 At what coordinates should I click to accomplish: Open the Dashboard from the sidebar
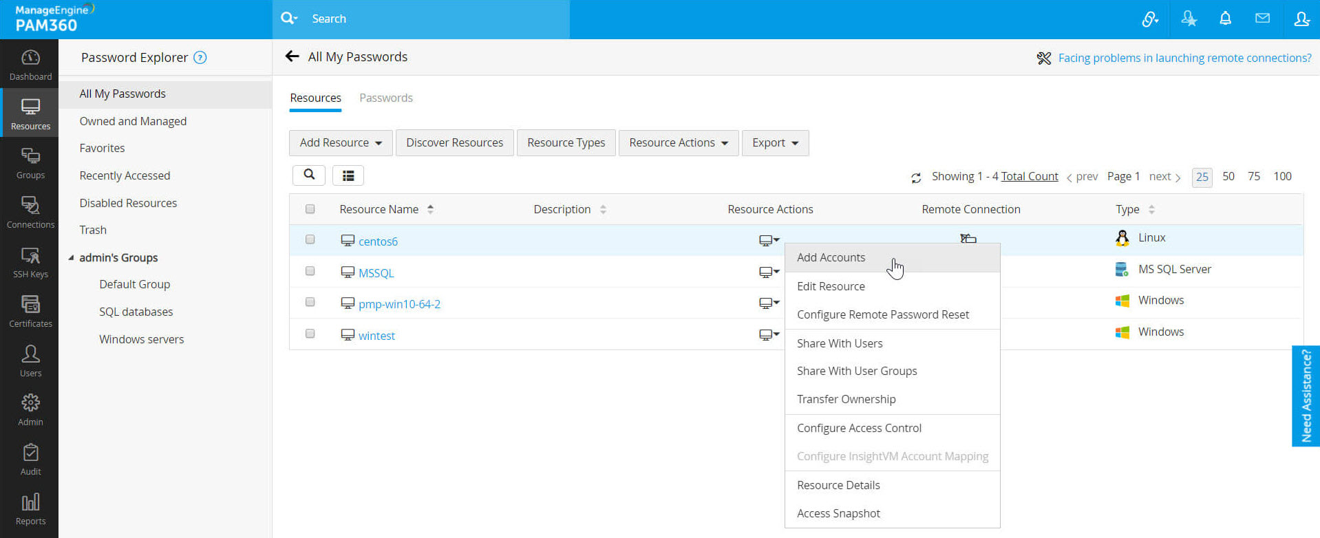30,65
